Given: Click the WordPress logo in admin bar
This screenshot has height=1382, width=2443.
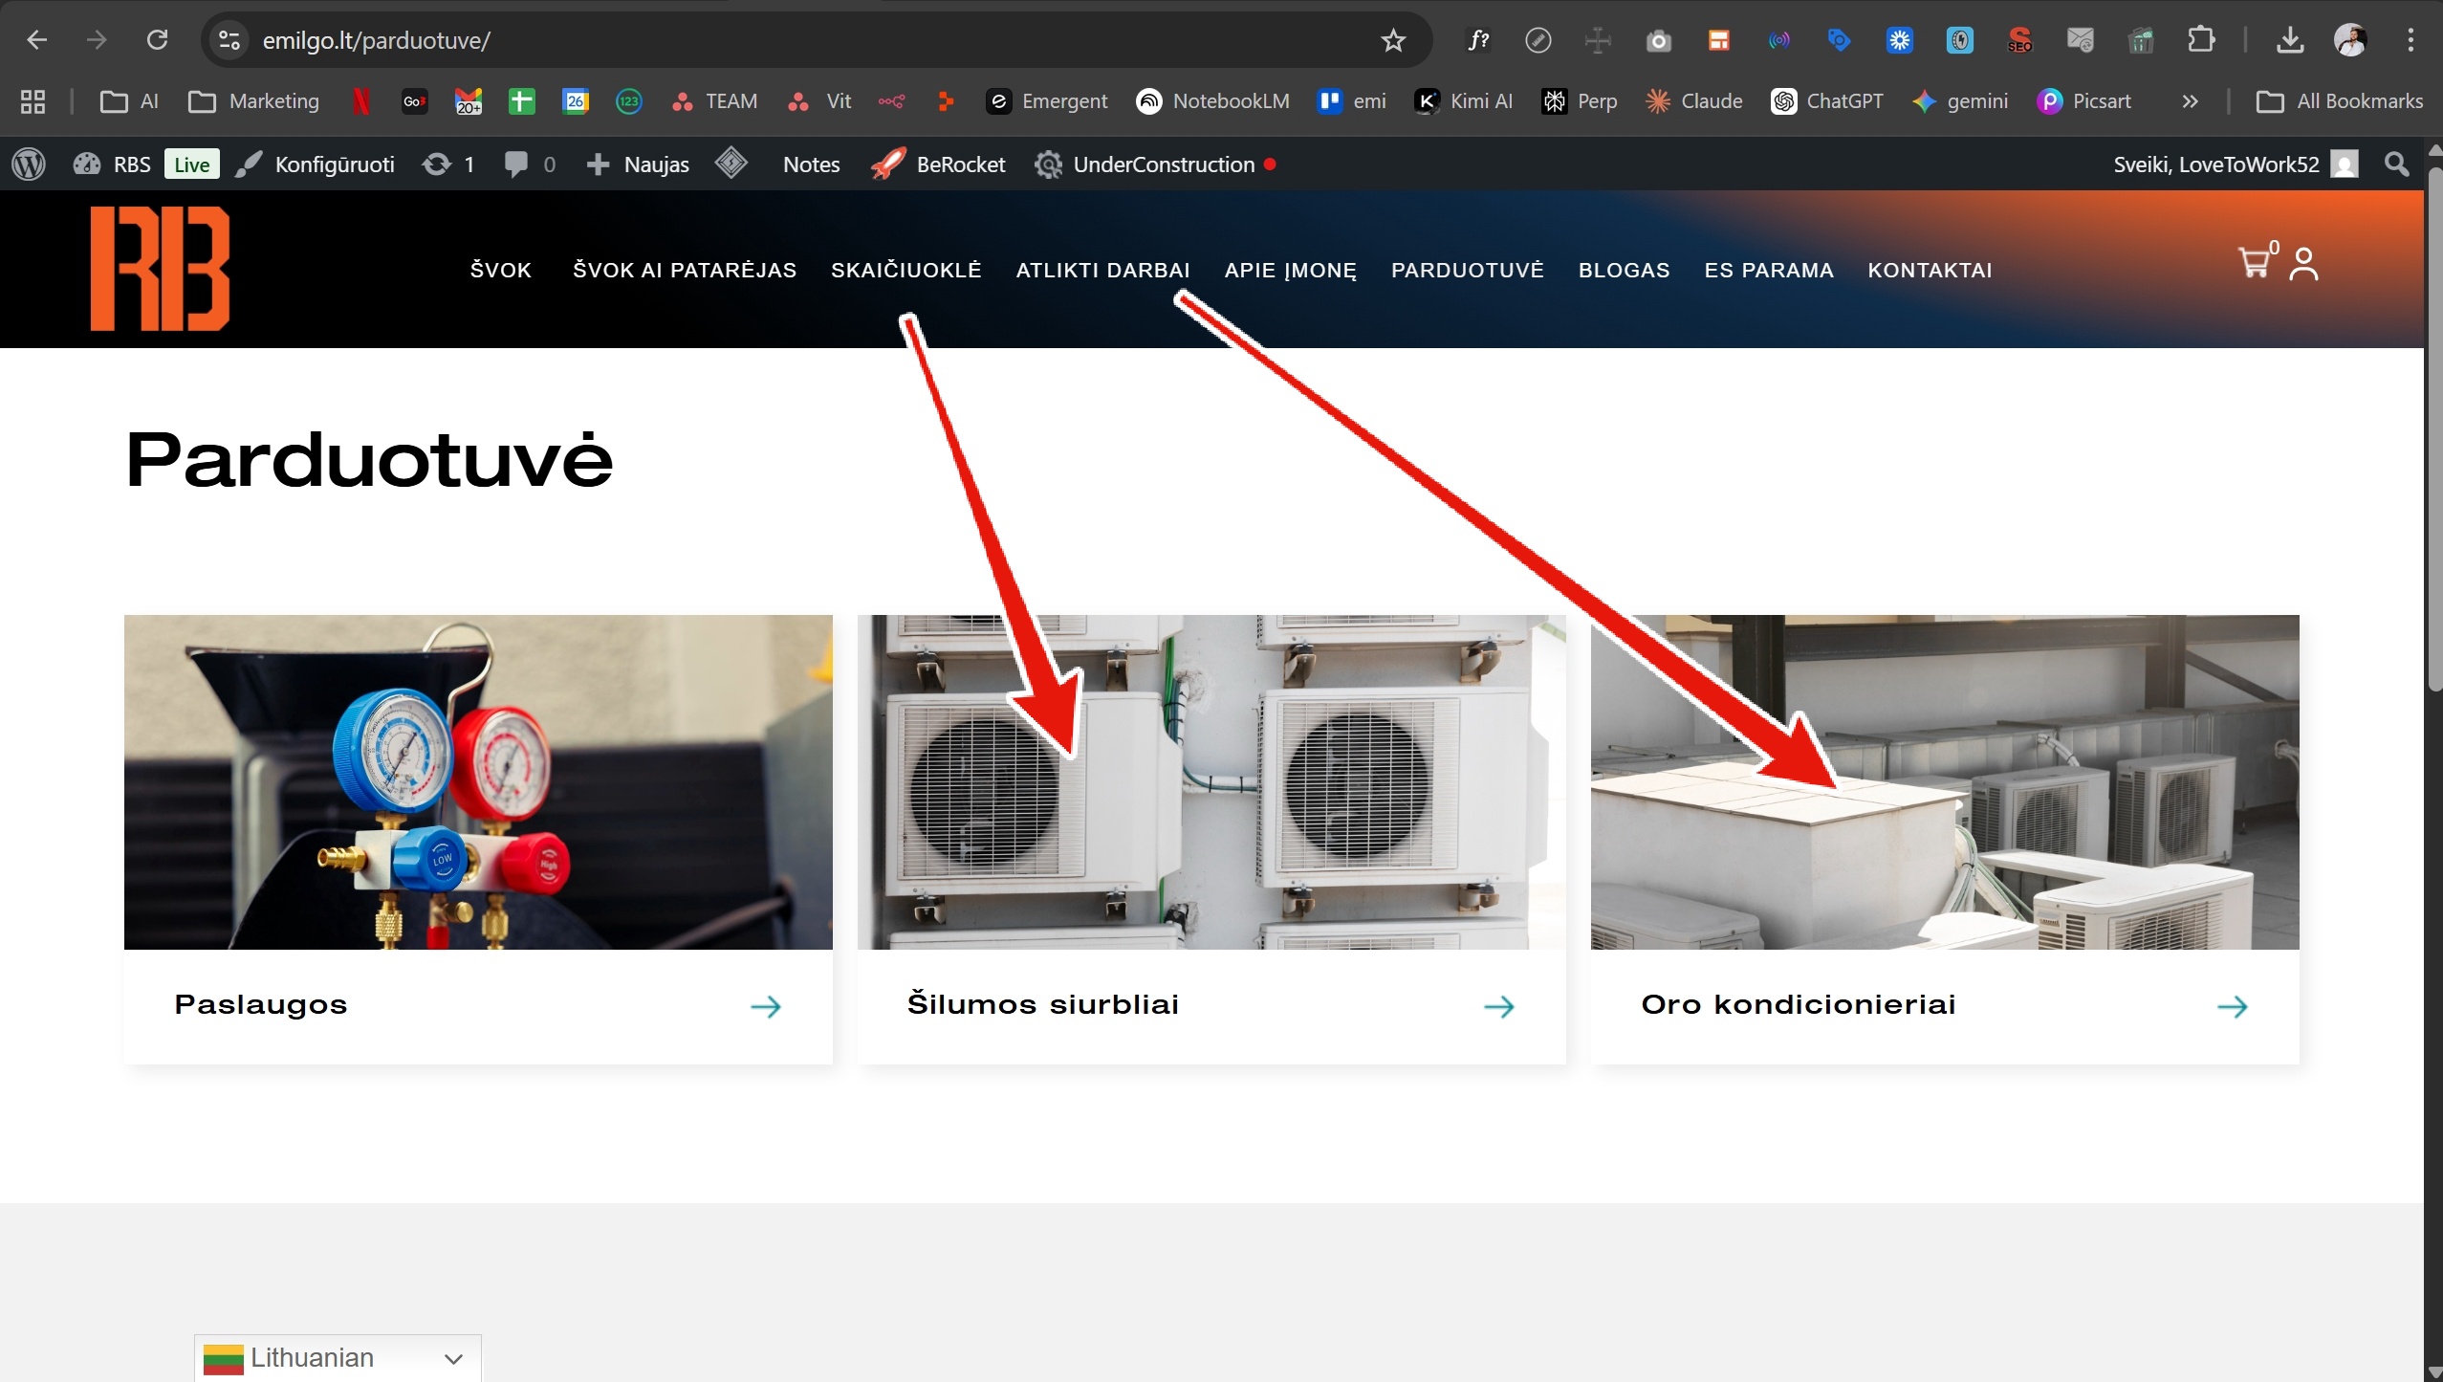Looking at the screenshot, I should pyautogui.click(x=29, y=165).
